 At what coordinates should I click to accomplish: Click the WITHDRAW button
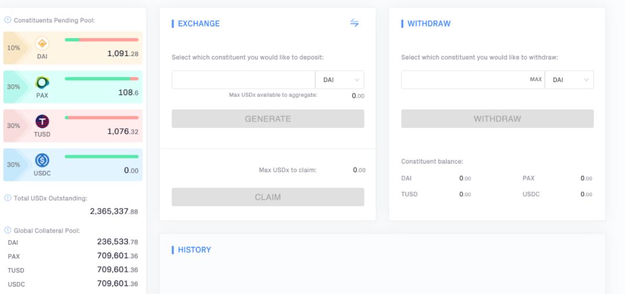[x=498, y=119]
